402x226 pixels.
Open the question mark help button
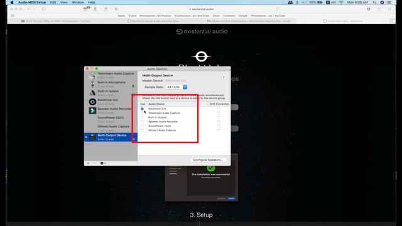click(224, 77)
